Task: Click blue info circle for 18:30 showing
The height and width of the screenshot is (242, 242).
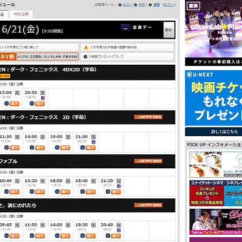Action: coord(82,236)
